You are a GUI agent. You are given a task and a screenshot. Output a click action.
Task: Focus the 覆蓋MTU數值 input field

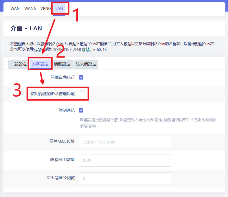125,160
